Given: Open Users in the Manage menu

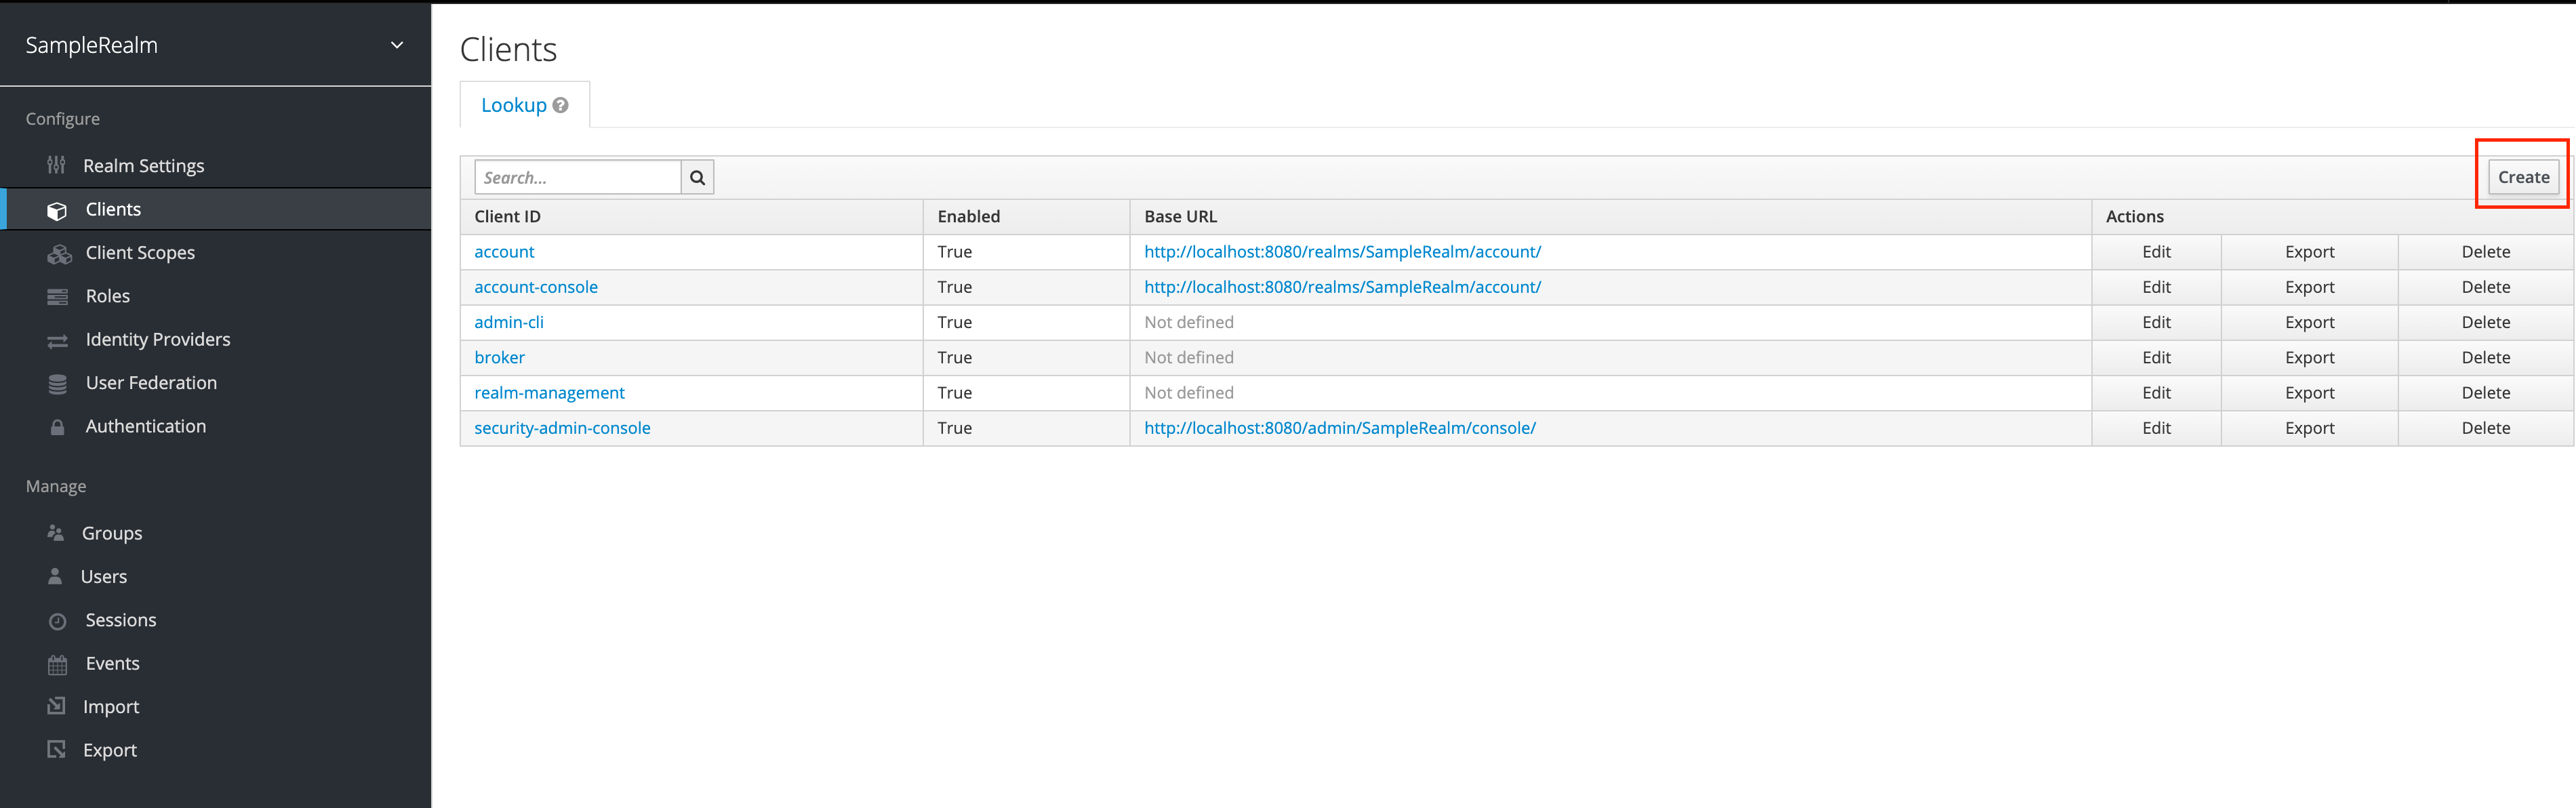Looking at the screenshot, I should click(104, 577).
